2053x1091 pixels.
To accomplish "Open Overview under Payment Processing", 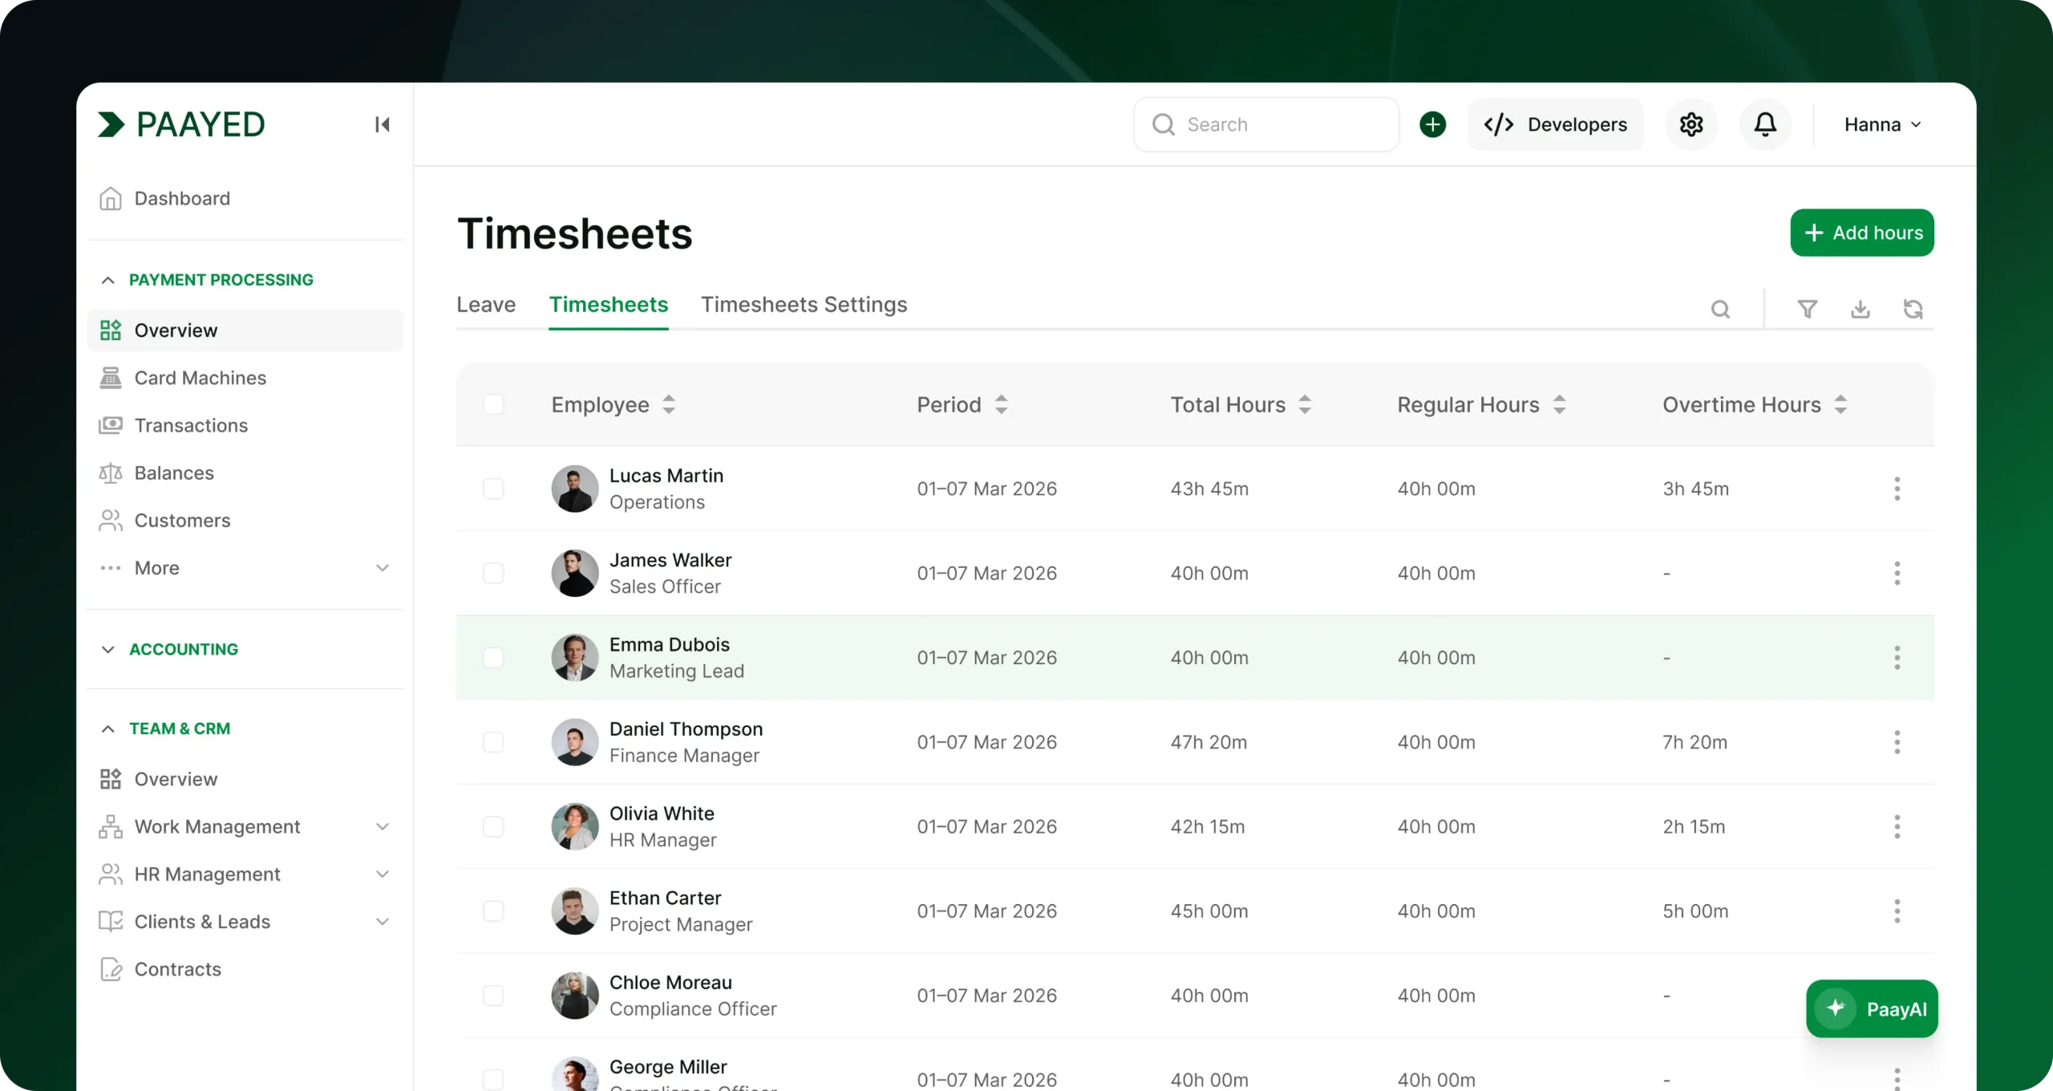I will coord(245,331).
